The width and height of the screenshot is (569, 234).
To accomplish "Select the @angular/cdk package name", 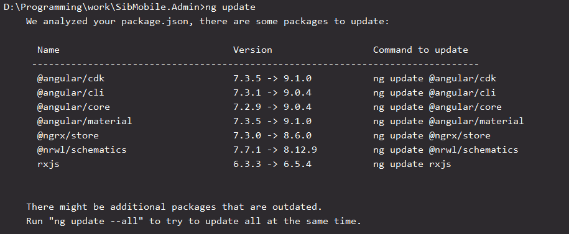I will [x=71, y=79].
